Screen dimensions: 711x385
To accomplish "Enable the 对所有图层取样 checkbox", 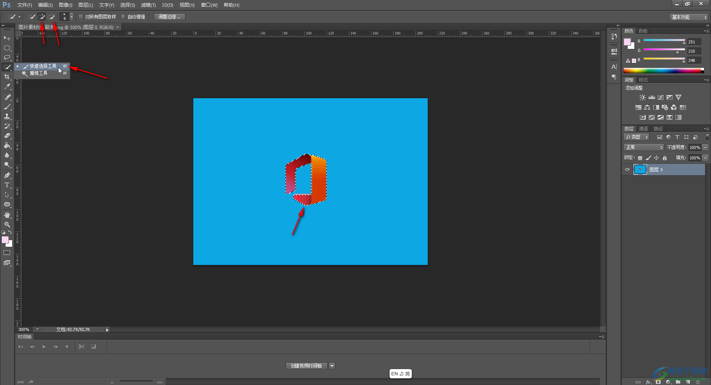I will point(81,17).
